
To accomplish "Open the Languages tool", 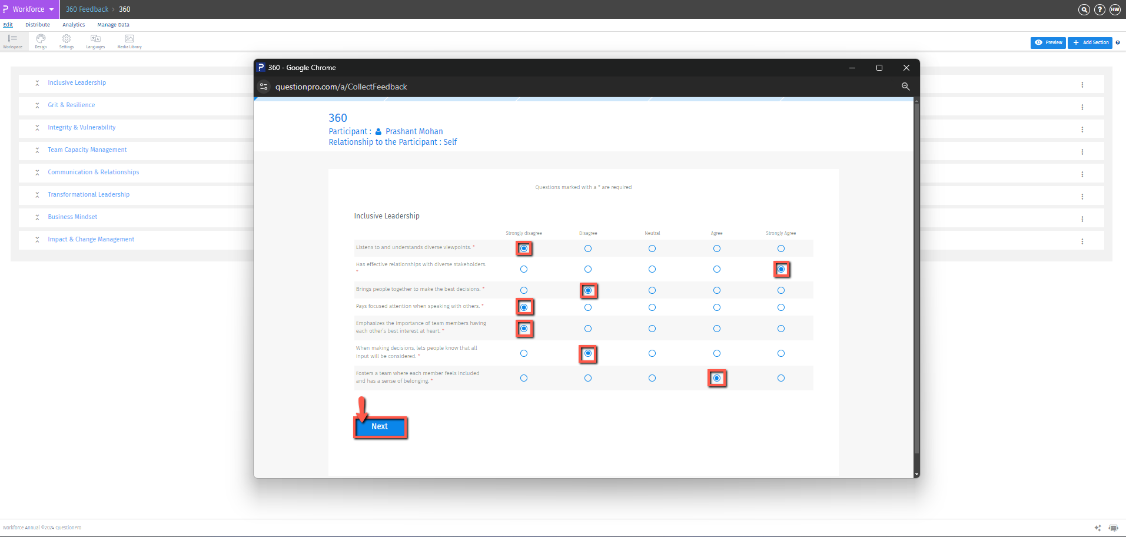I will (x=95, y=41).
